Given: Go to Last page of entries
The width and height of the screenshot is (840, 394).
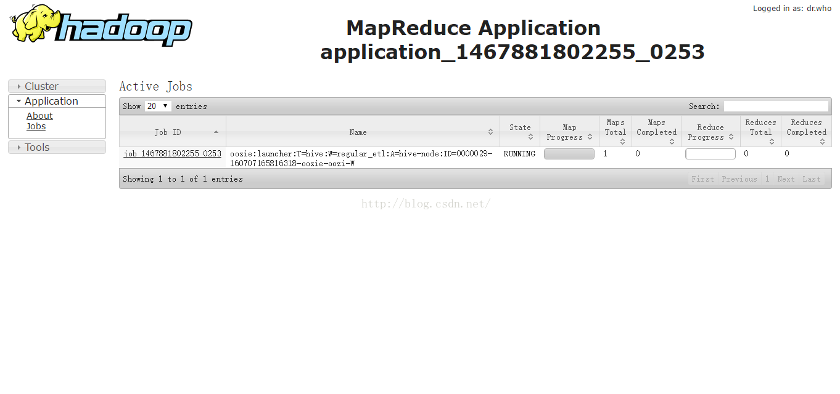Looking at the screenshot, I should 812,179.
